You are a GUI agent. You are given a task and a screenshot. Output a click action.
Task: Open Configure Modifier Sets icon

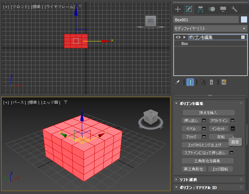tap(224, 82)
